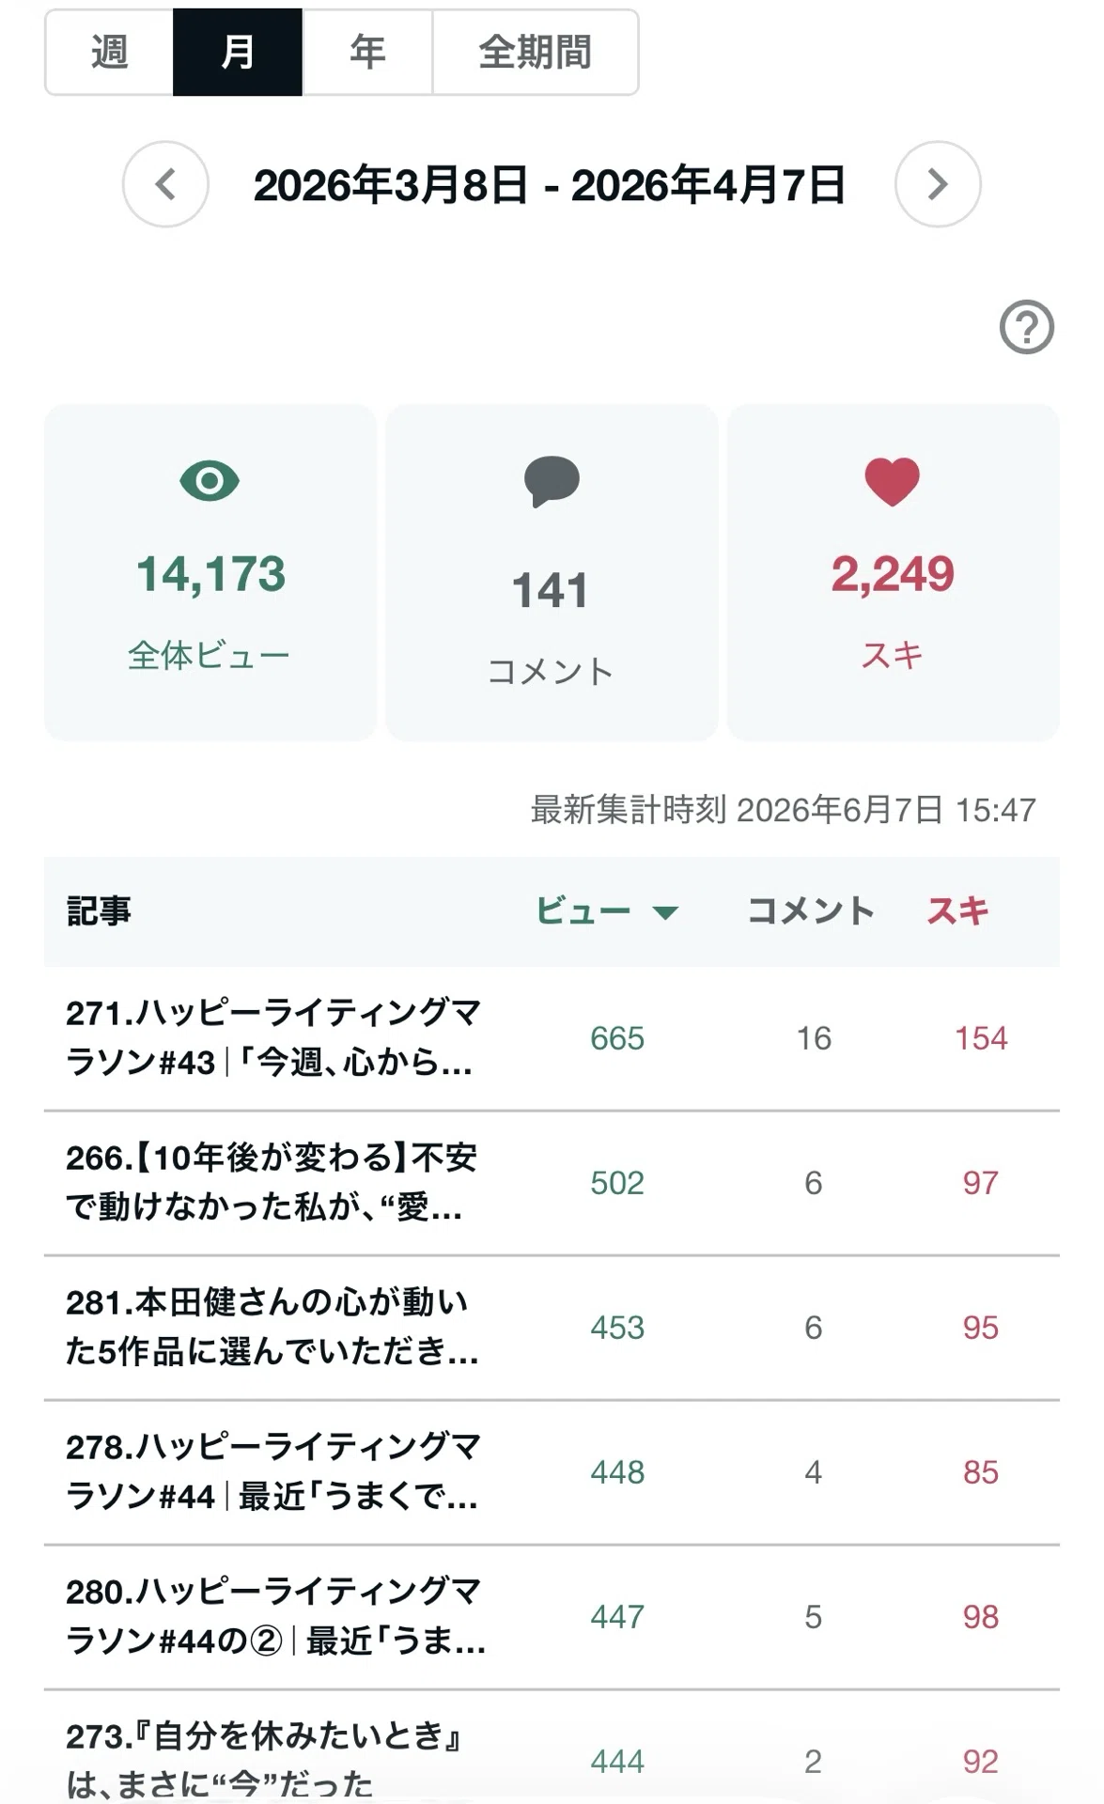The height and width of the screenshot is (1804, 1104).
Task: Click the green eye icon for total views
Action: (210, 481)
